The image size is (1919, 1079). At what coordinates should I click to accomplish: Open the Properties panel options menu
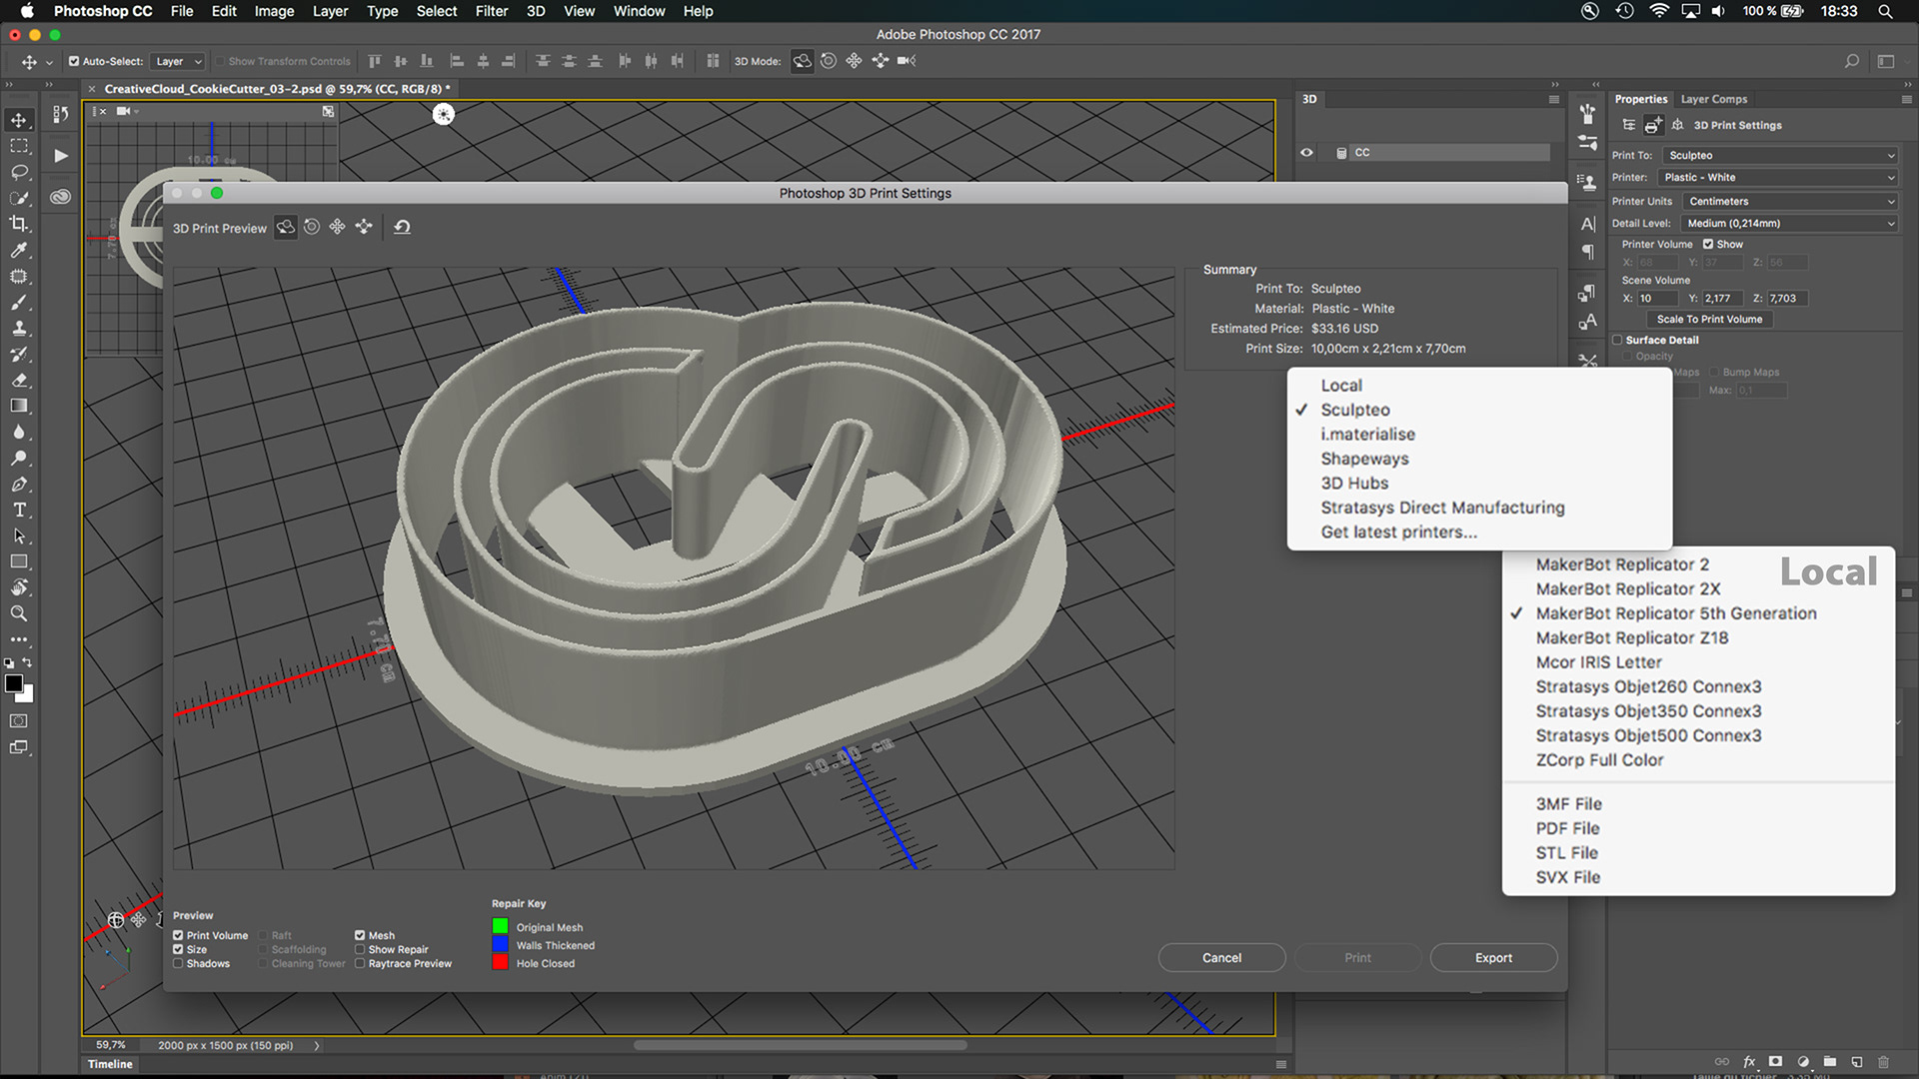[x=1906, y=99]
